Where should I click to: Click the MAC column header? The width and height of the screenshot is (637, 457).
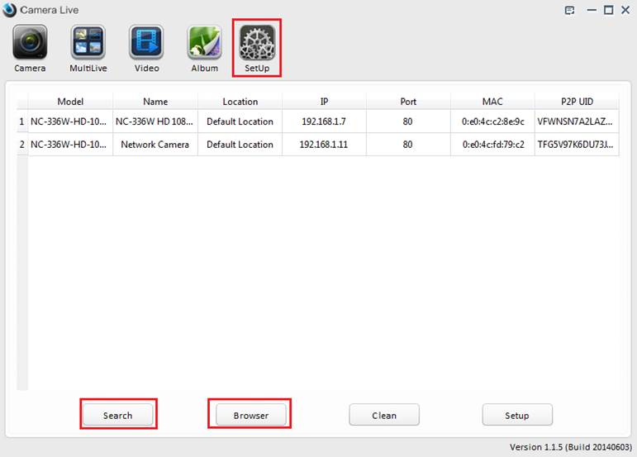click(492, 102)
